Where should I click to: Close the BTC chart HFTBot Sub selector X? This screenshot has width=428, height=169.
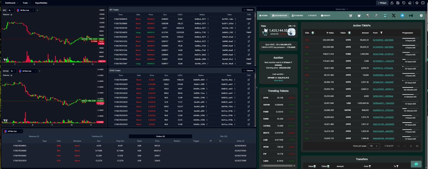click(37, 10)
